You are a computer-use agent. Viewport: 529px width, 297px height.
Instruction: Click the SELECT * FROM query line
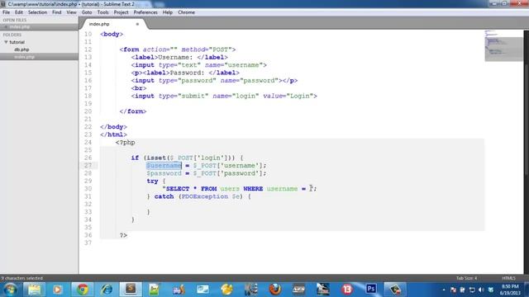click(x=240, y=189)
